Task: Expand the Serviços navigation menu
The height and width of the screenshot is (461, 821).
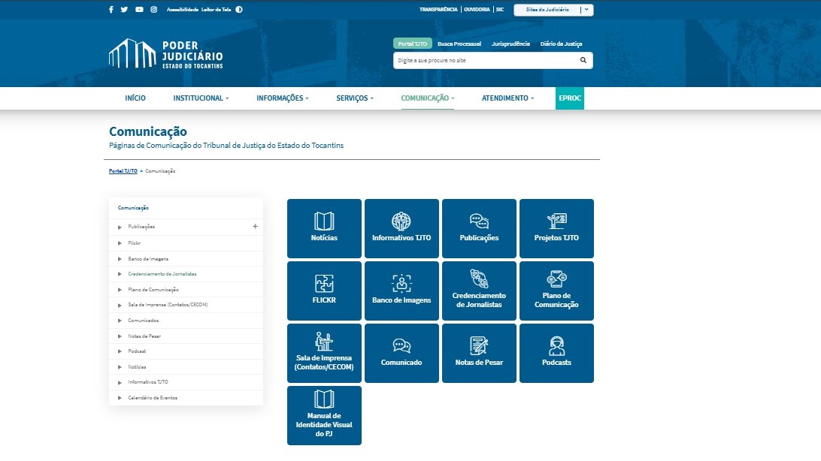Action: click(355, 98)
